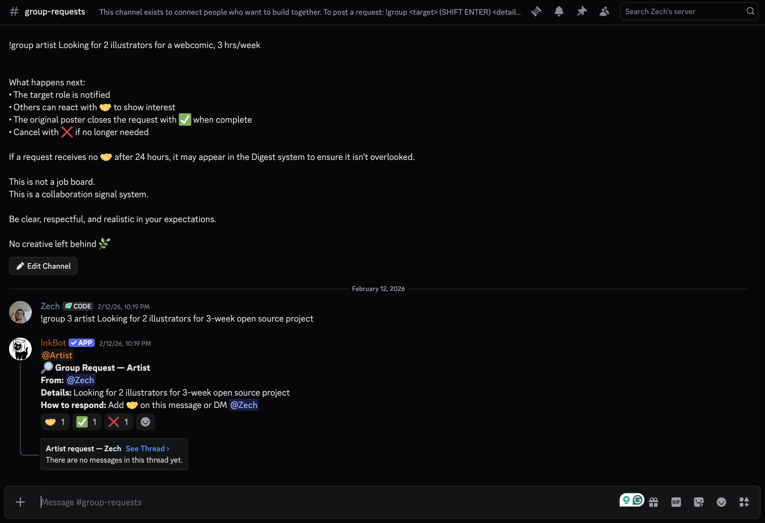Open the Apps menu in the message bar
The height and width of the screenshot is (523, 765).
tap(744, 502)
